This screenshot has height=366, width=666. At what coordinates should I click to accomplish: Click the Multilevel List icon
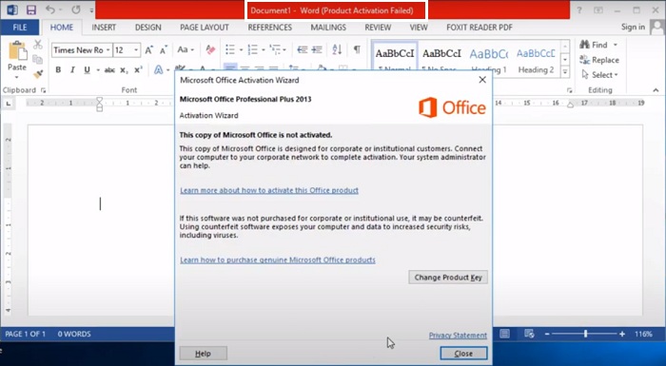coord(275,50)
